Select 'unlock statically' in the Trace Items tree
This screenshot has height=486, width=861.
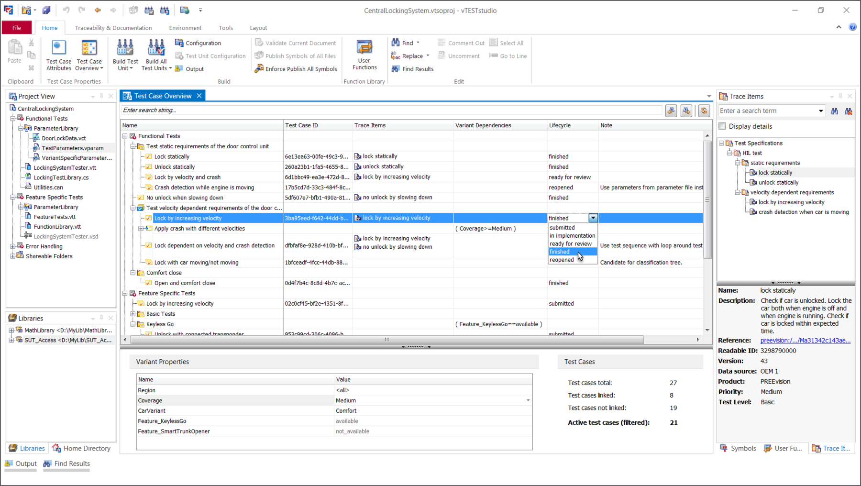778,182
